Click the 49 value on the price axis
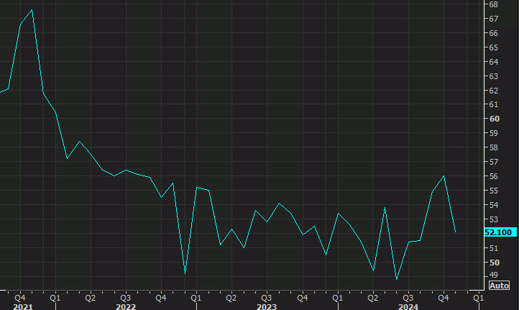 pyautogui.click(x=494, y=275)
